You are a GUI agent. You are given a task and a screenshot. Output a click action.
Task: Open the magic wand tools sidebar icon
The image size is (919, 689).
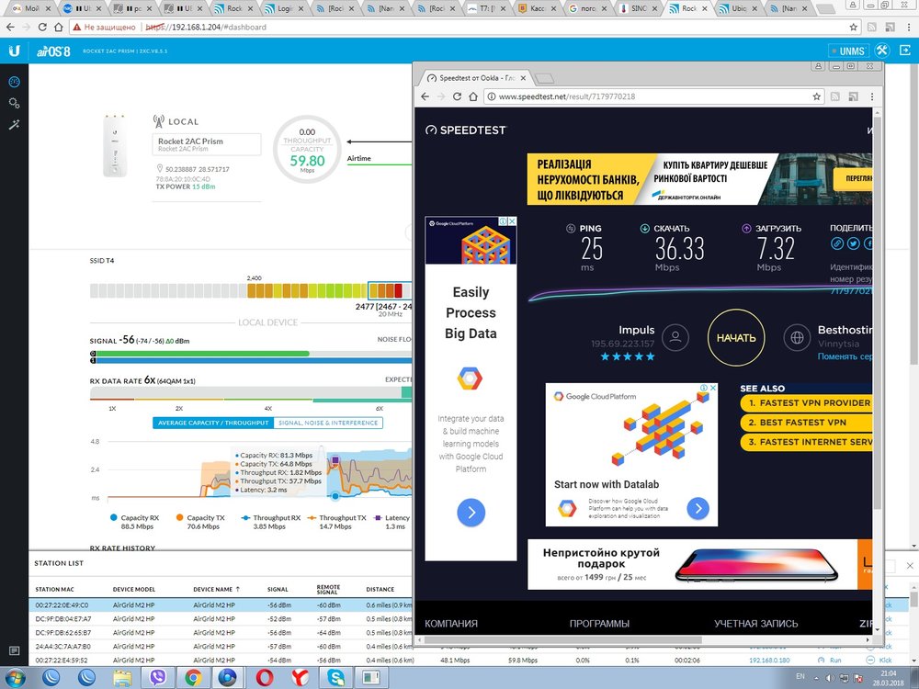coord(14,124)
